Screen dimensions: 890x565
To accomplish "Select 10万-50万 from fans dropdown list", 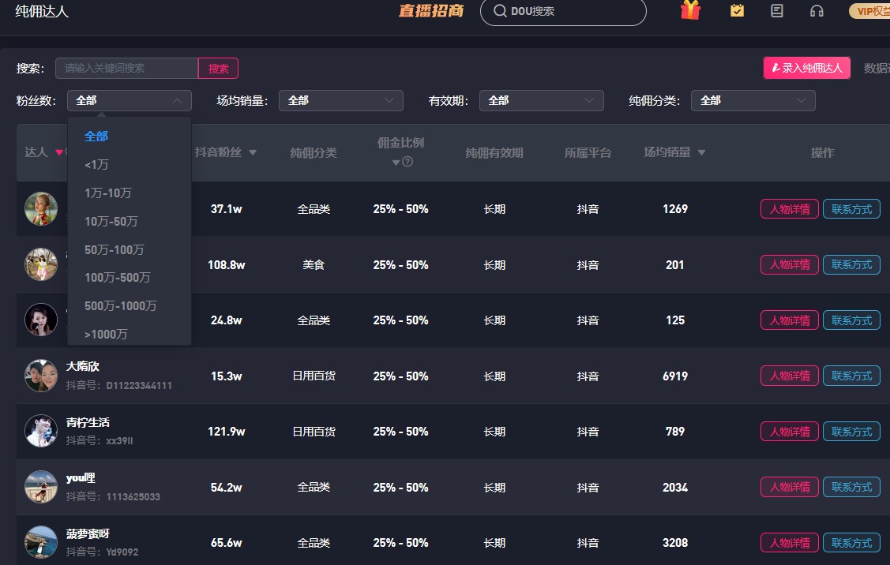I will 111,222.
